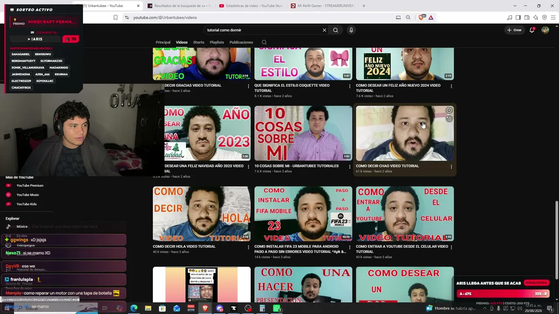This screenshot has height=314, width=559.
Task: Play the COMO DECIR HOLA thumbnail
Action: (x=202, y=214)
